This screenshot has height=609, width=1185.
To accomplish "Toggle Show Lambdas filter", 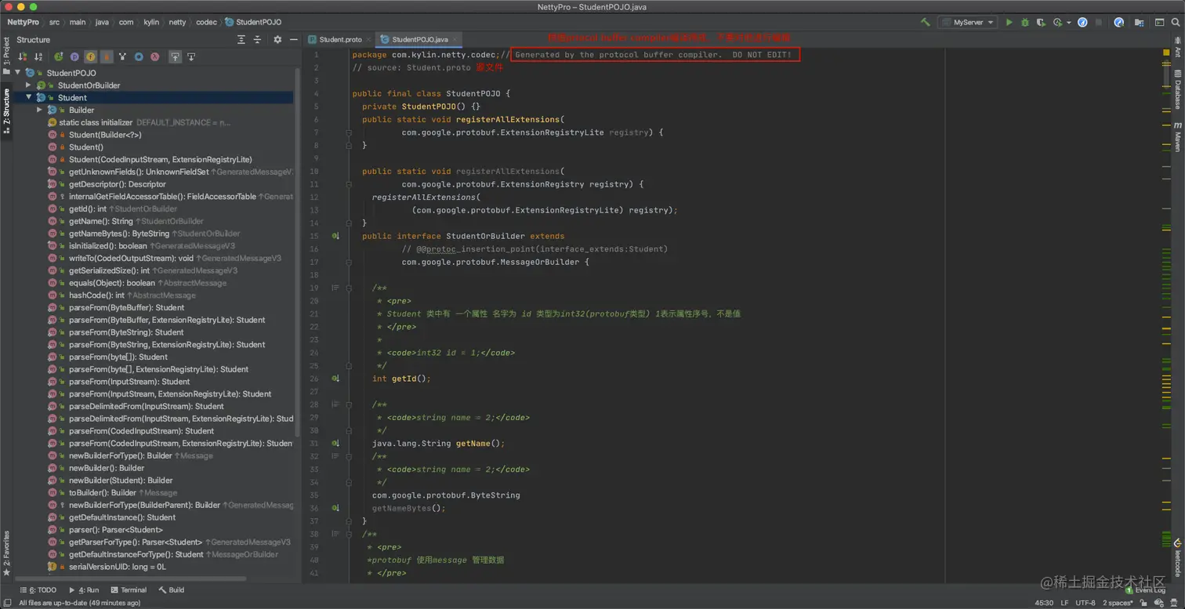I will 155,56.
